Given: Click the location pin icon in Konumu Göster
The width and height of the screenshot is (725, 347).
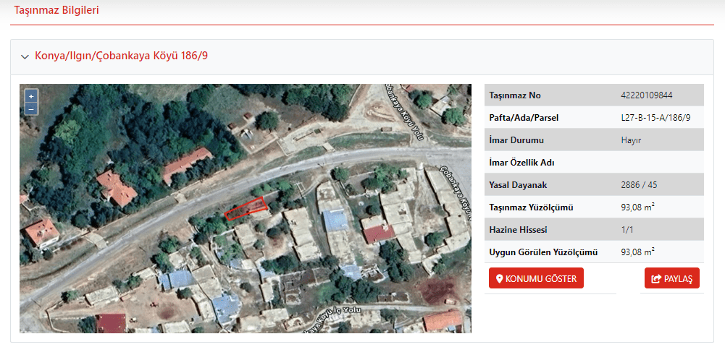Looking at the screenshot, I should point(499,278).
